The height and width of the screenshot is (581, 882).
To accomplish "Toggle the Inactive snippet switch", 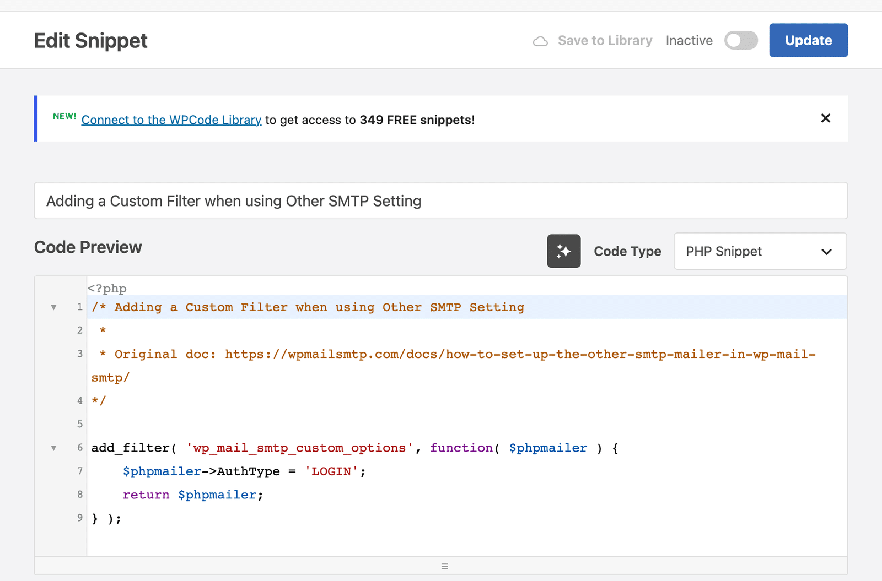I will 741,40.
